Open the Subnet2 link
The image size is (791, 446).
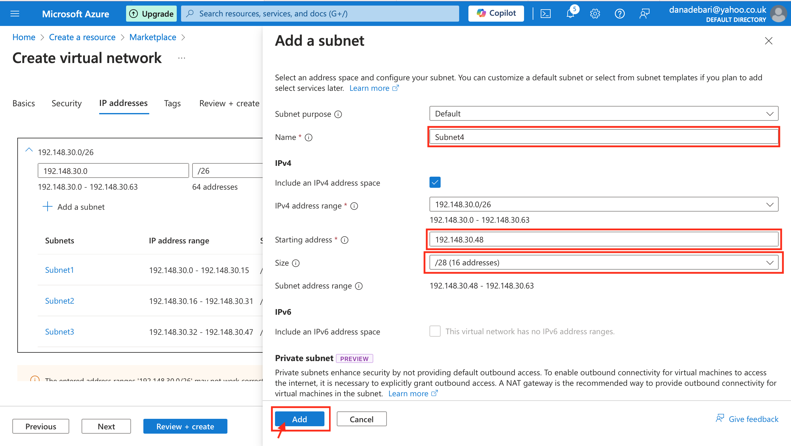point(60,301)
